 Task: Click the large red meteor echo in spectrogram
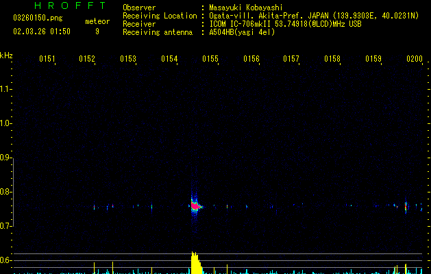click(195, 206)
